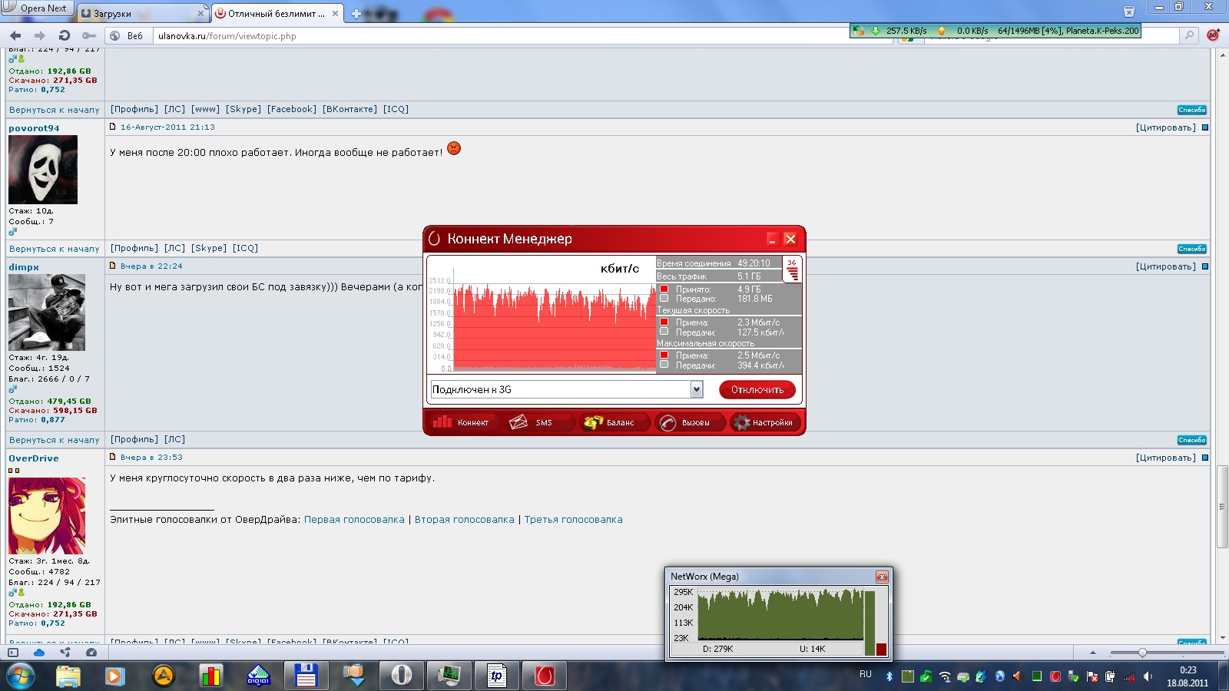Go back using Opera's back arrow
The image size is (1229, 691).
pos(15,35)
